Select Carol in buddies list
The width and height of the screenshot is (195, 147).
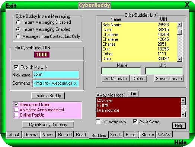coord(139,30)
